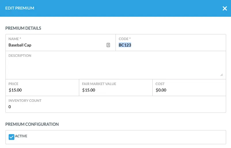Click the contact card icon in Name field
This screenshot has width=231, height=148.
click(x=108, y=45)
